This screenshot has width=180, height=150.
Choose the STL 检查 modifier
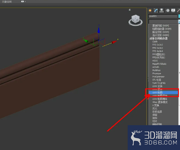click(157, 80)
